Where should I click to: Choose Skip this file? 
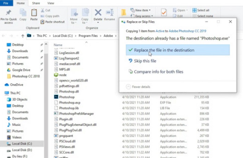click(x=142, y=61)
